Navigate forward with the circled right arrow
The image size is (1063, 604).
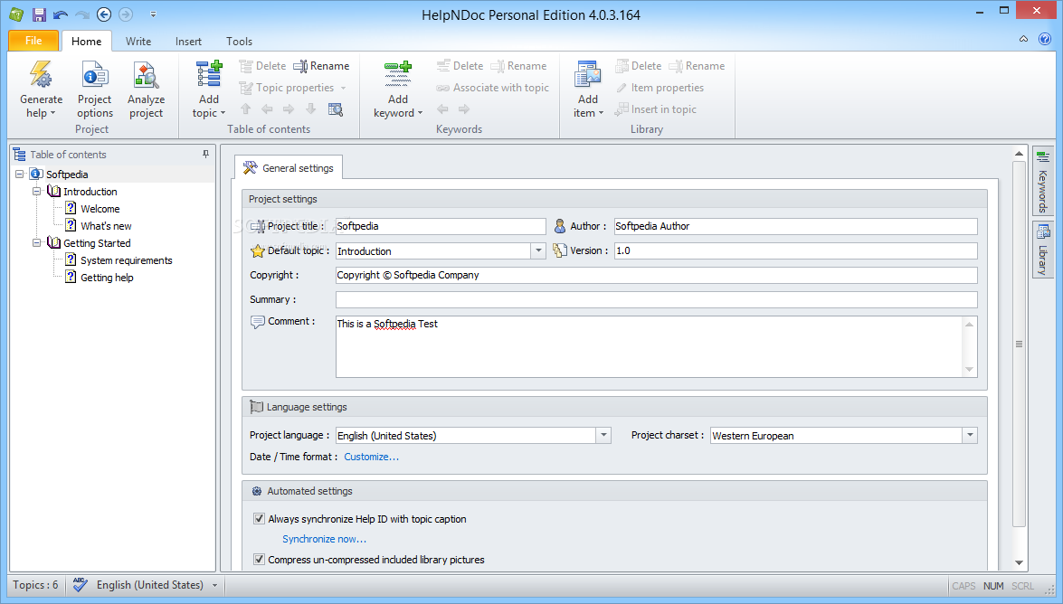click(126, 14)
